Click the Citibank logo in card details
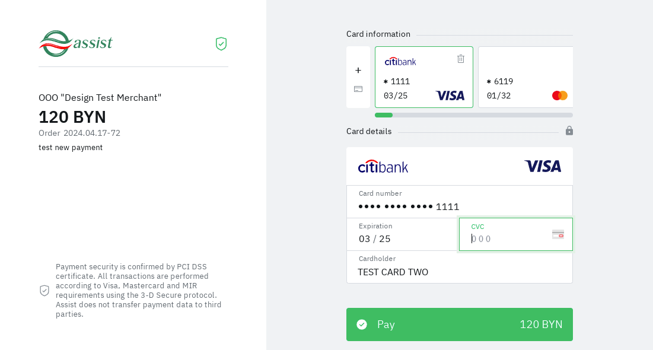The image size is (653, 350). (383, 166)
